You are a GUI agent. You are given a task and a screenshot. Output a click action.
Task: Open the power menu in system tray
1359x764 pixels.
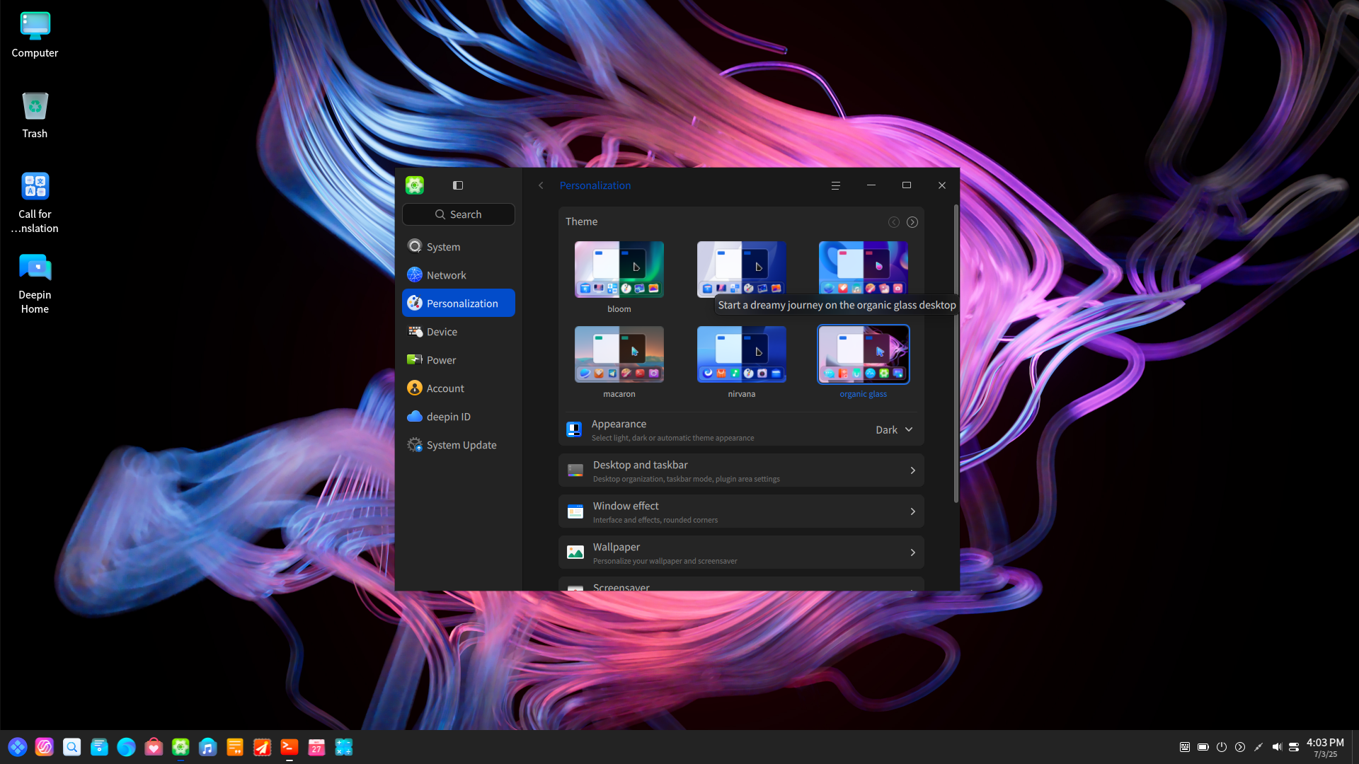click(1222, 747)
